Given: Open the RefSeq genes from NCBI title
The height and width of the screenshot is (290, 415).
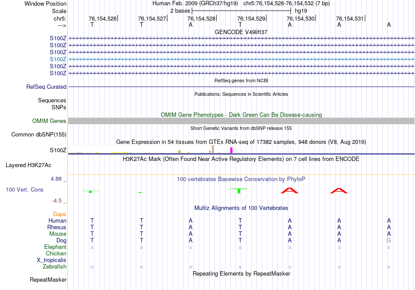Looking at the screenshot, I should pyautogui.click(x=241, y=80).
